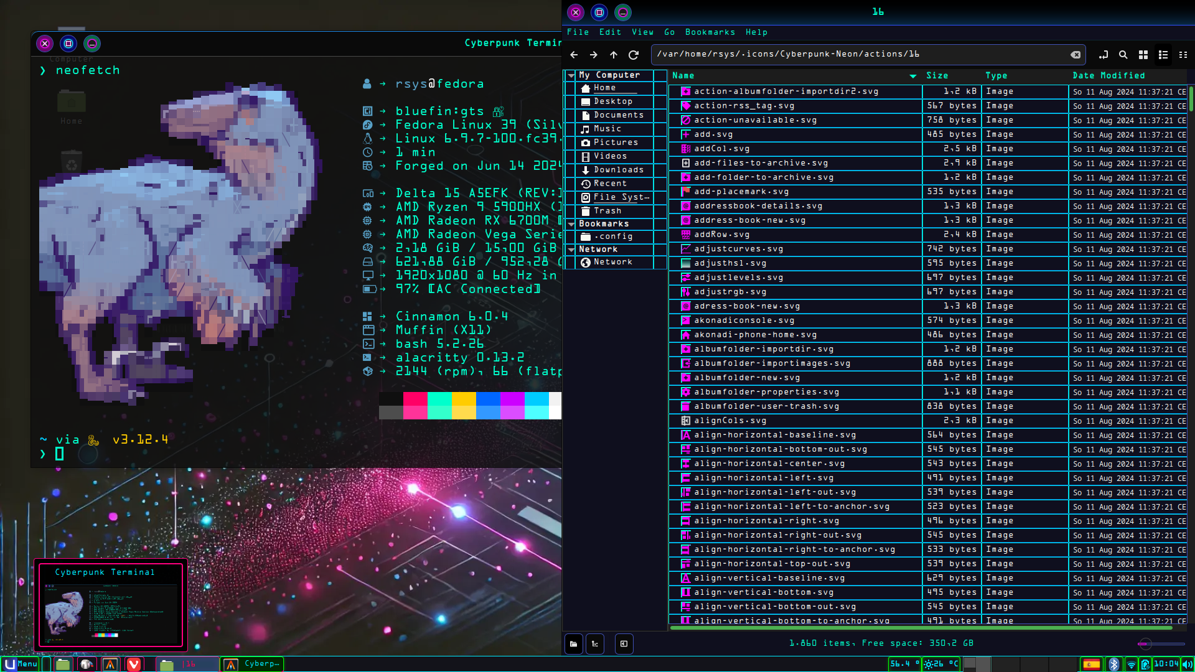1195x672 pixels.
Task: Open Trash in the sidebar
Action: [614, 211]
